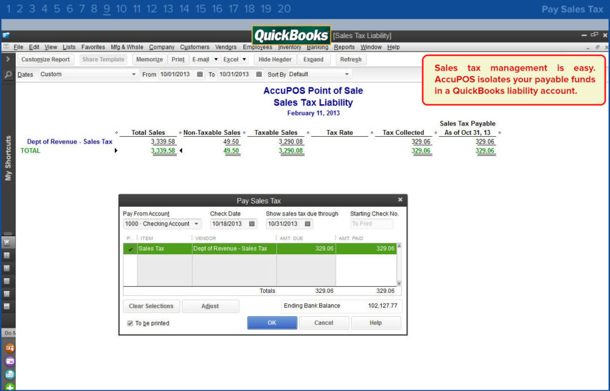Open the Reports menu

(x=344, y=47)
